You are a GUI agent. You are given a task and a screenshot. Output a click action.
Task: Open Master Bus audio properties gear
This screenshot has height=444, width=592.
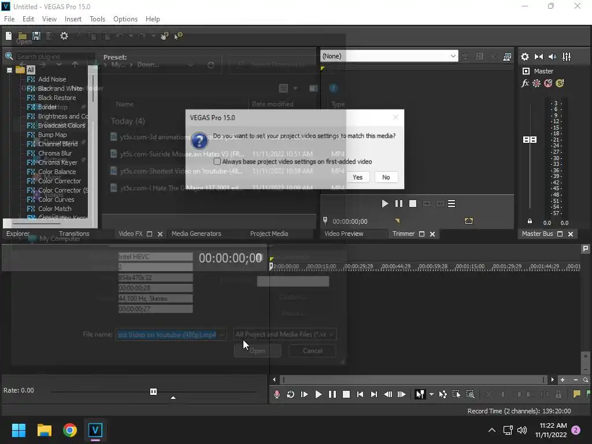(525, 57)
